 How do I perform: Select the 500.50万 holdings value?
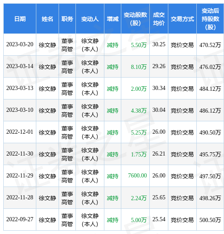tap(210, 220)
